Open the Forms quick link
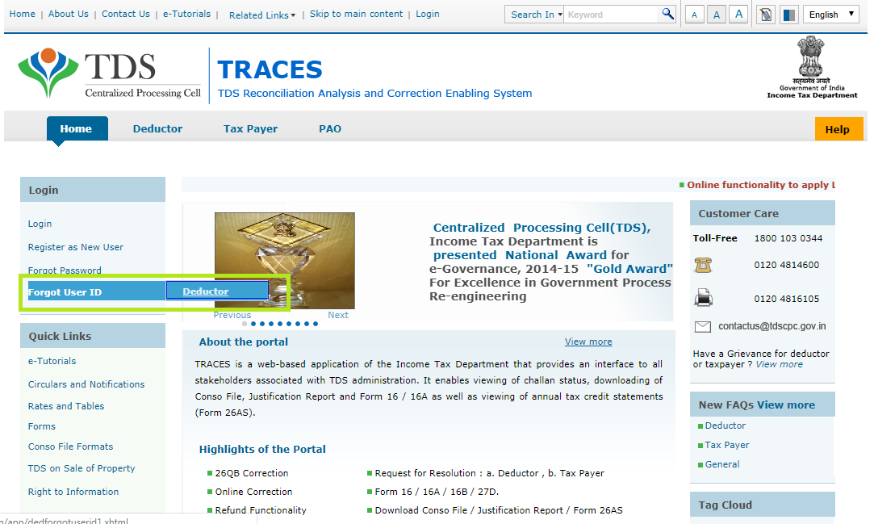Image resolution: width=874 pixels, height=524 pixels. point(42,426)
